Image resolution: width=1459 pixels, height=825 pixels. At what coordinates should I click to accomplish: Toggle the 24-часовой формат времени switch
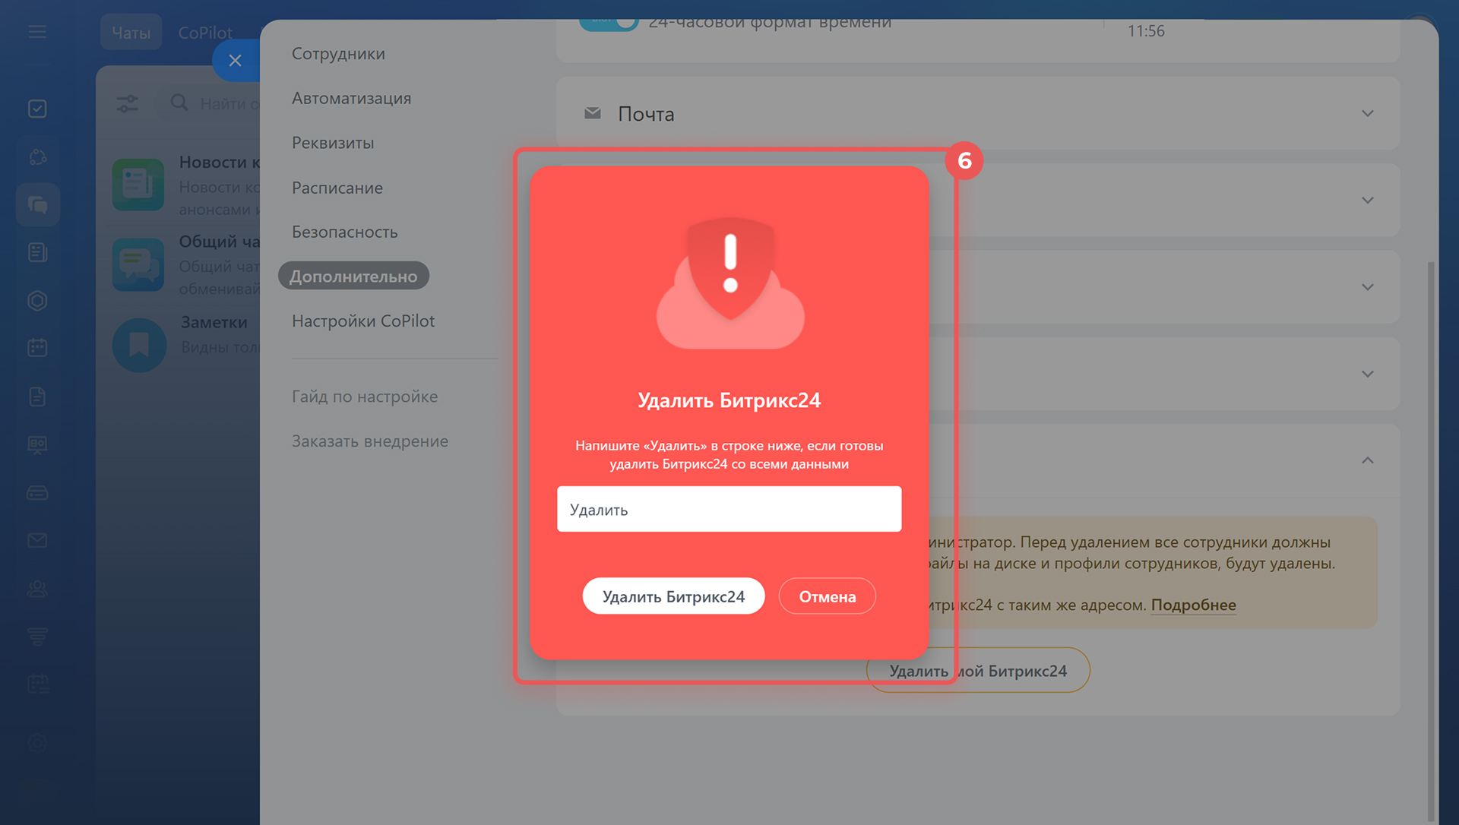609,23
